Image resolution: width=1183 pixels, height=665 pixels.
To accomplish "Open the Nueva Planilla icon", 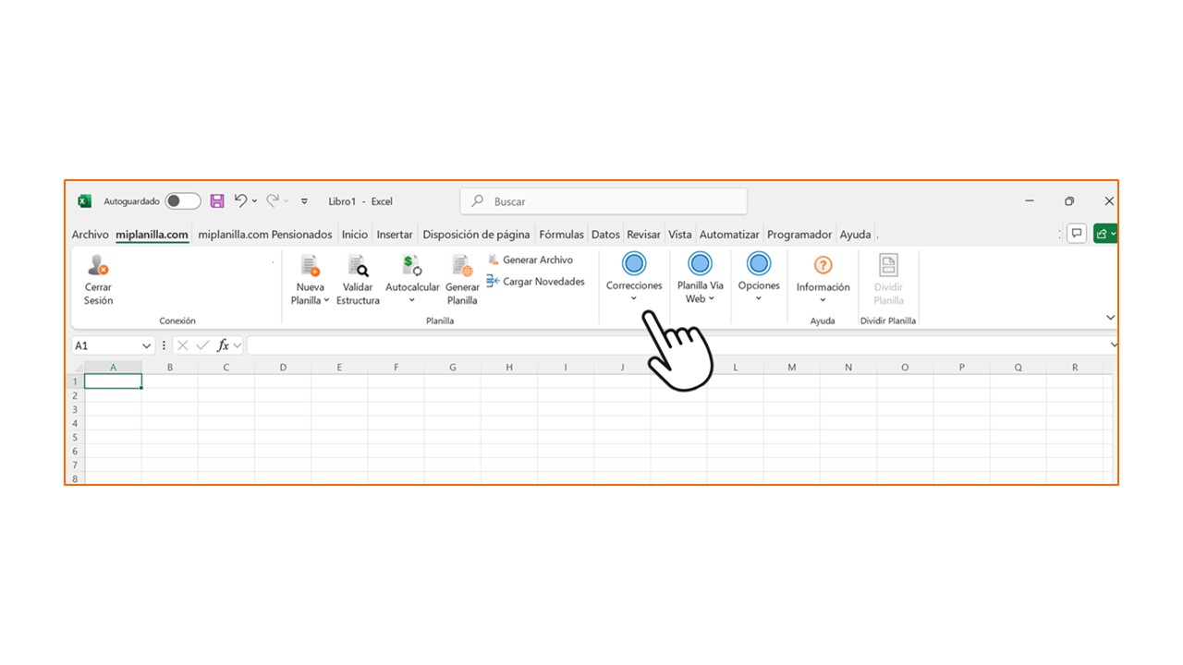I will coord(310,266).
